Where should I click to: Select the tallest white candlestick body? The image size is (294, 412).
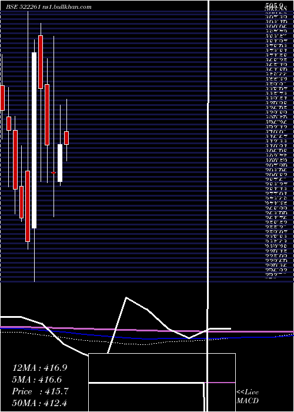coord(34,140)
